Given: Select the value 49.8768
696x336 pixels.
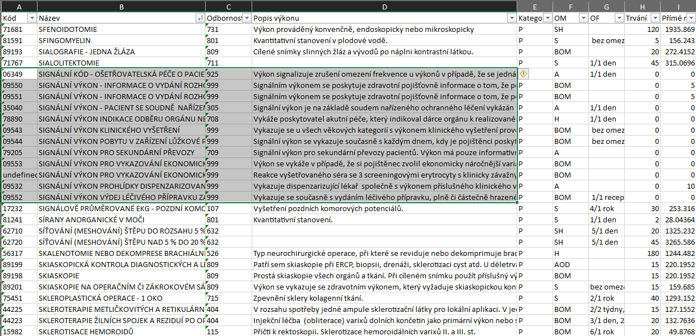Looking at the screenshot, I should click(x=679, y=332).
